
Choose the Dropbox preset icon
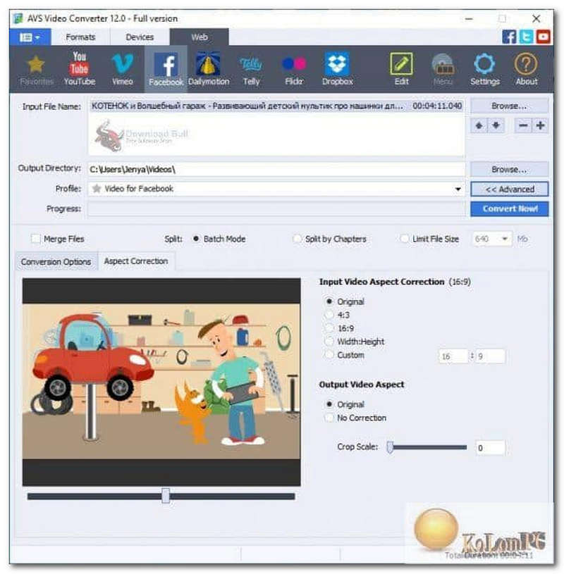pos(337,68)
